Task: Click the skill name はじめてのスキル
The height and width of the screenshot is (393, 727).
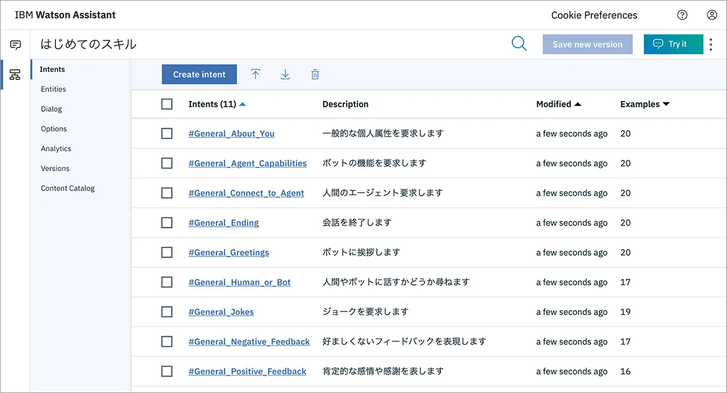Action: [x=88, y=44]
